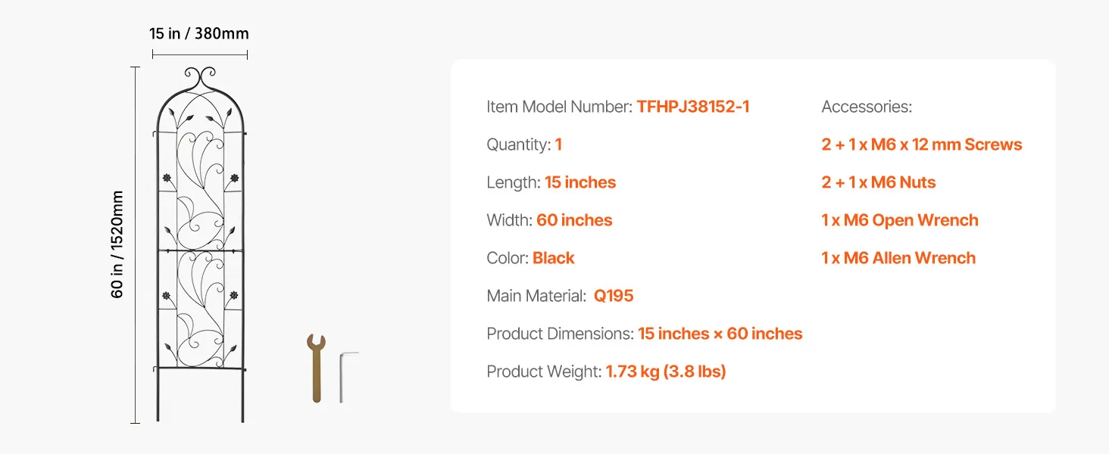Select the "1 x M6 Allen Wrench" entry
Screen dimensions: 1109x454
[x=898, y=258]
